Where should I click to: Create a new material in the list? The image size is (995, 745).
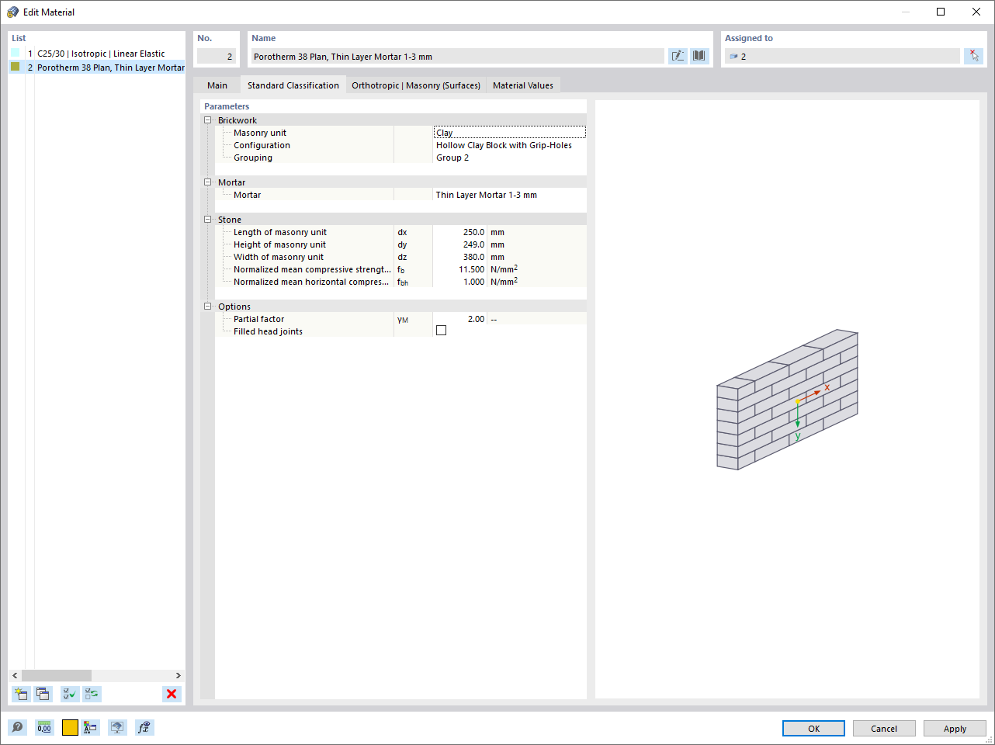coord(21,694)
